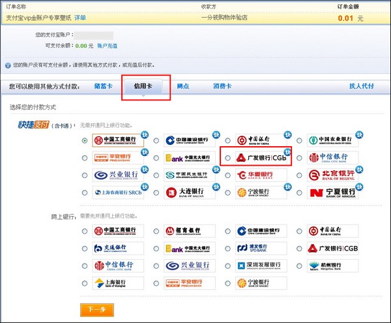Click the orange 下一步 button

tap(97, 310)
